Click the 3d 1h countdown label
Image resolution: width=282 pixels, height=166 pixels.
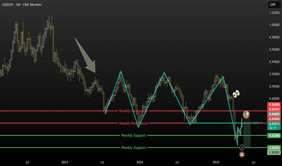[x=273, y=128]
